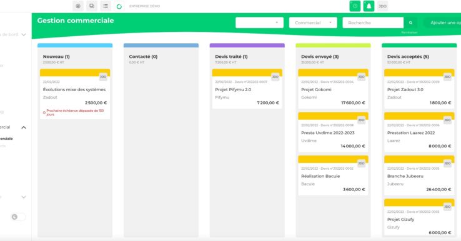Click the Recherche search field
Image resolution: width=461 pixels, height=241 pixels.
[373, 22]
